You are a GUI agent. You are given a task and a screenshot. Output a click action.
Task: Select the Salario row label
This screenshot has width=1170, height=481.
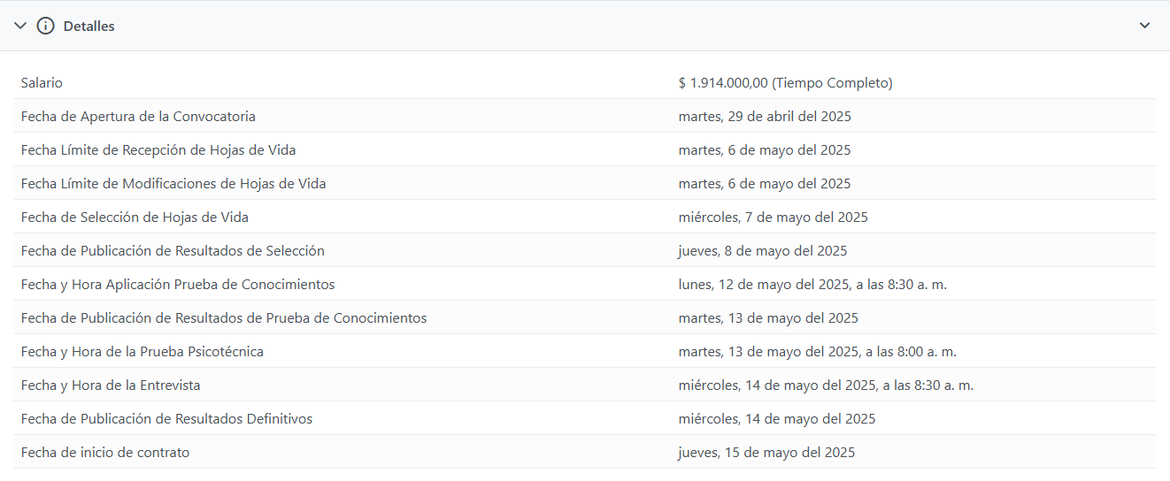42,83
